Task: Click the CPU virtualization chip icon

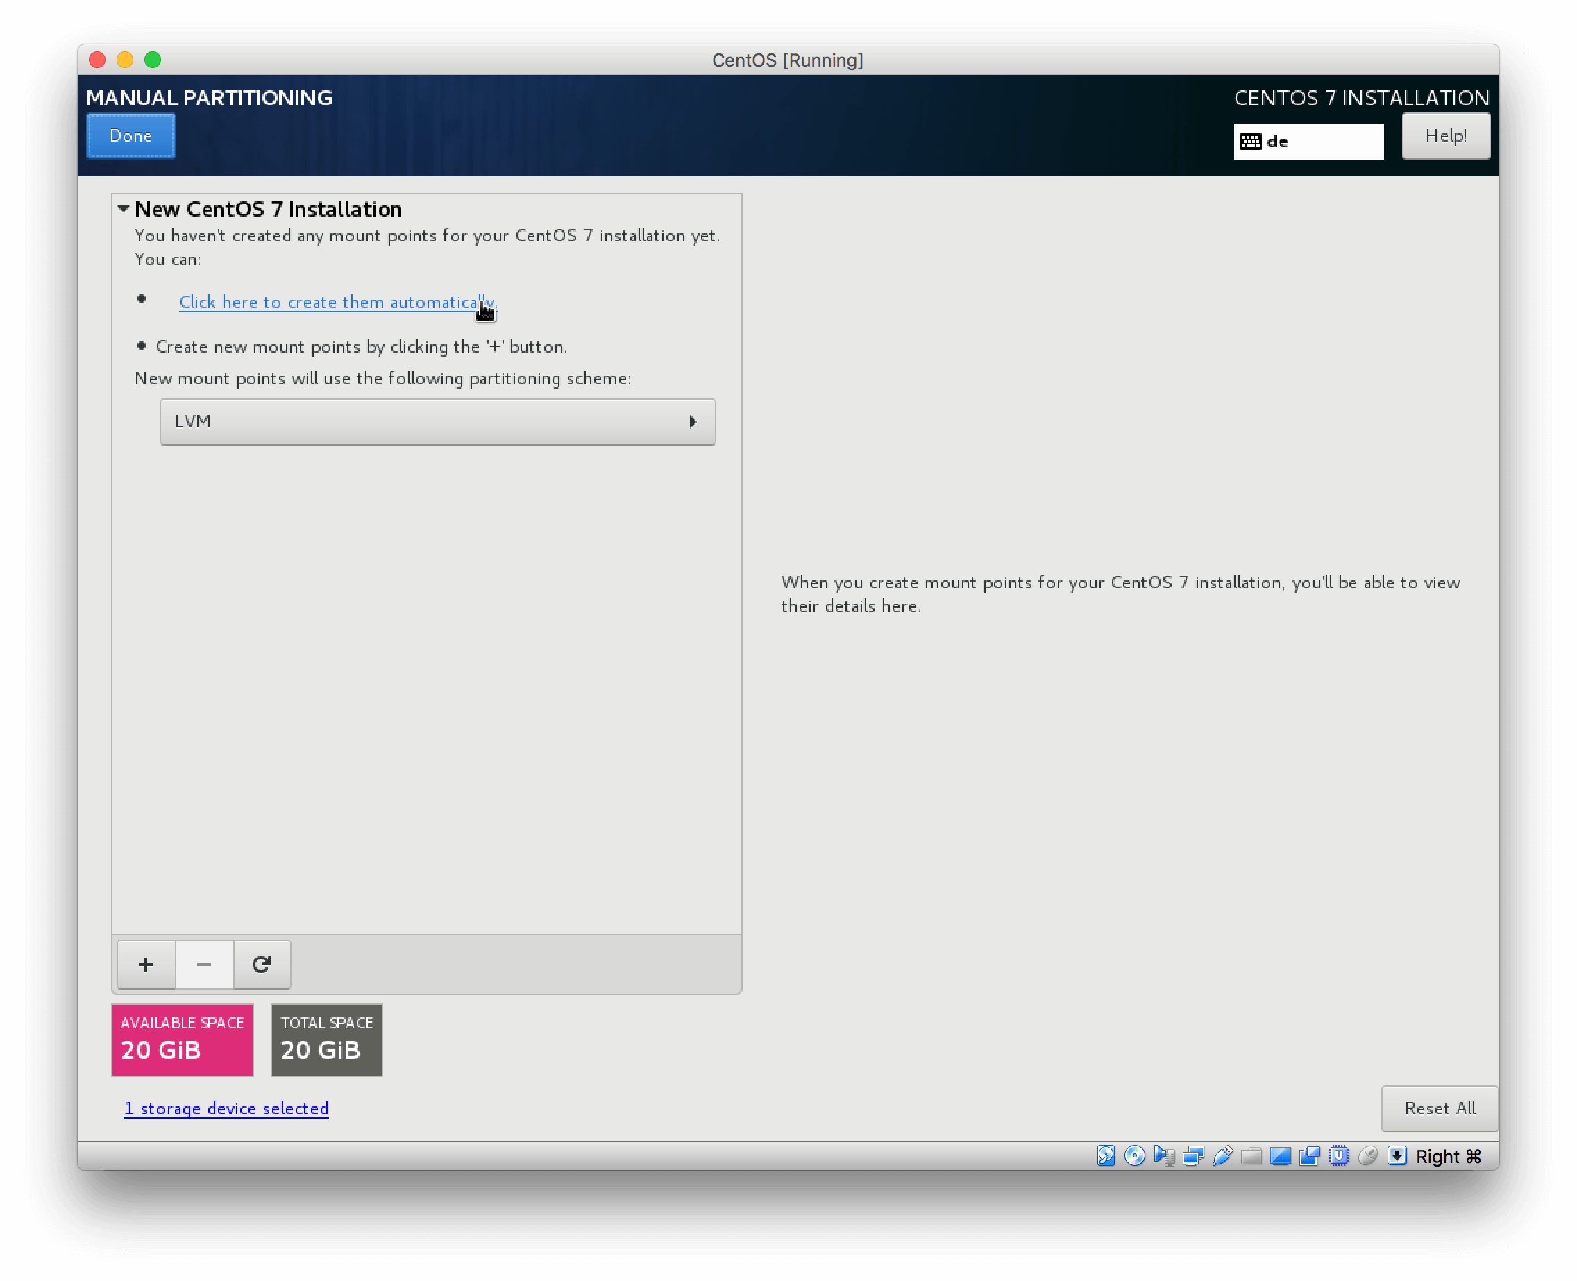Action: 1339,1155
